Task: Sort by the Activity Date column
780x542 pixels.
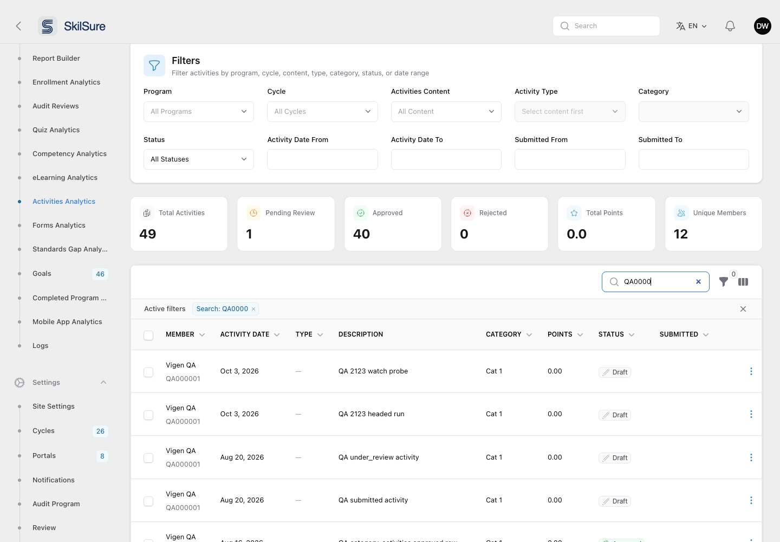Action: click(250, 334)
